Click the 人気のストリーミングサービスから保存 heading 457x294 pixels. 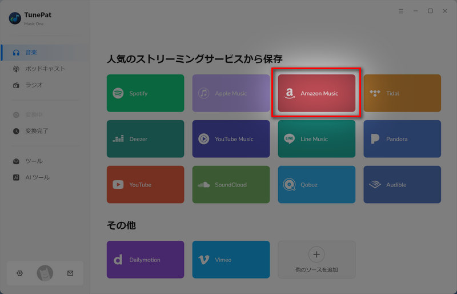(195, 59)
